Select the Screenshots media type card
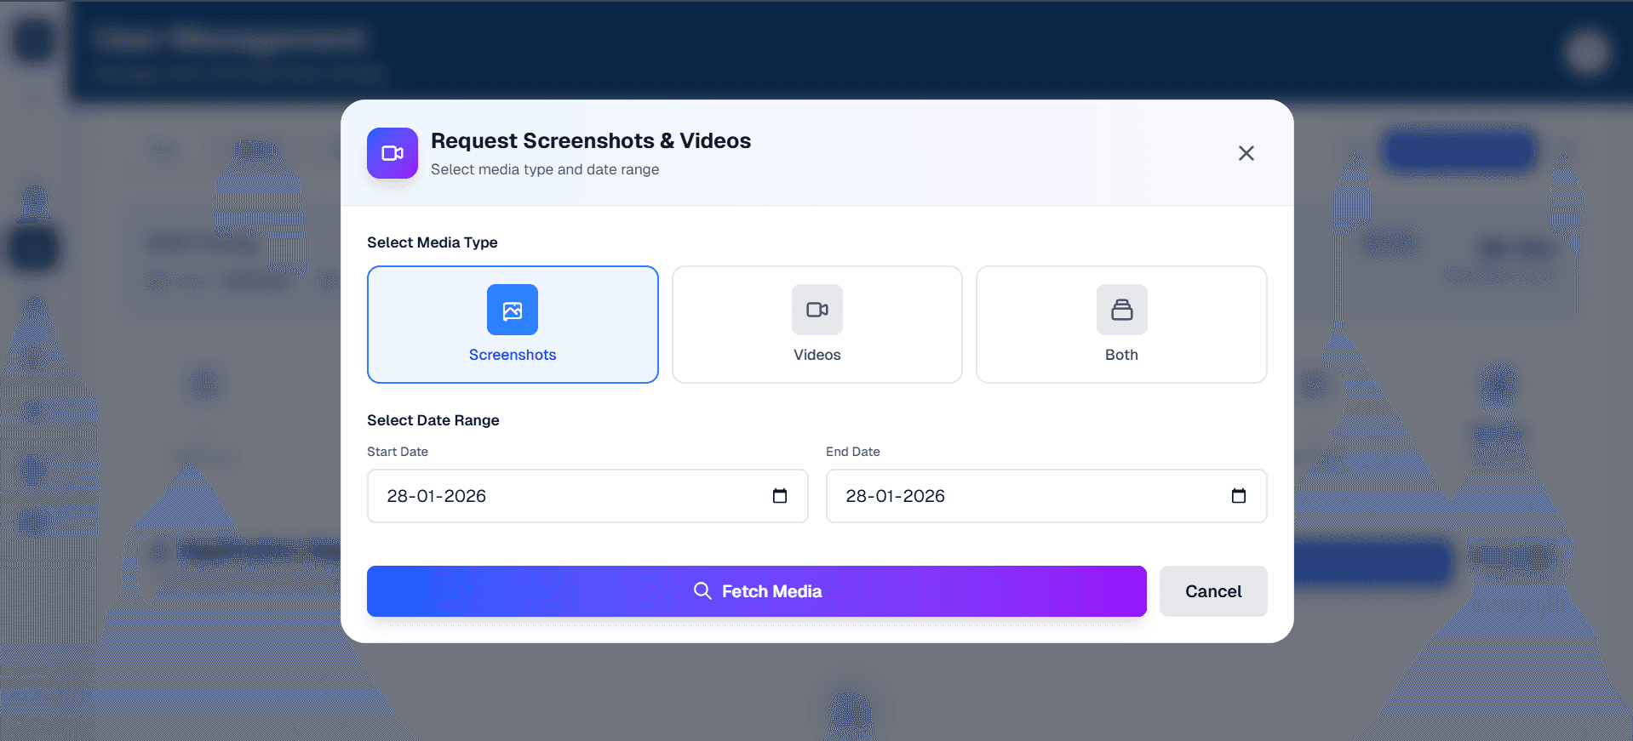Image resolution: width=1633 pixels, height=741 pixels. [513, 324]
